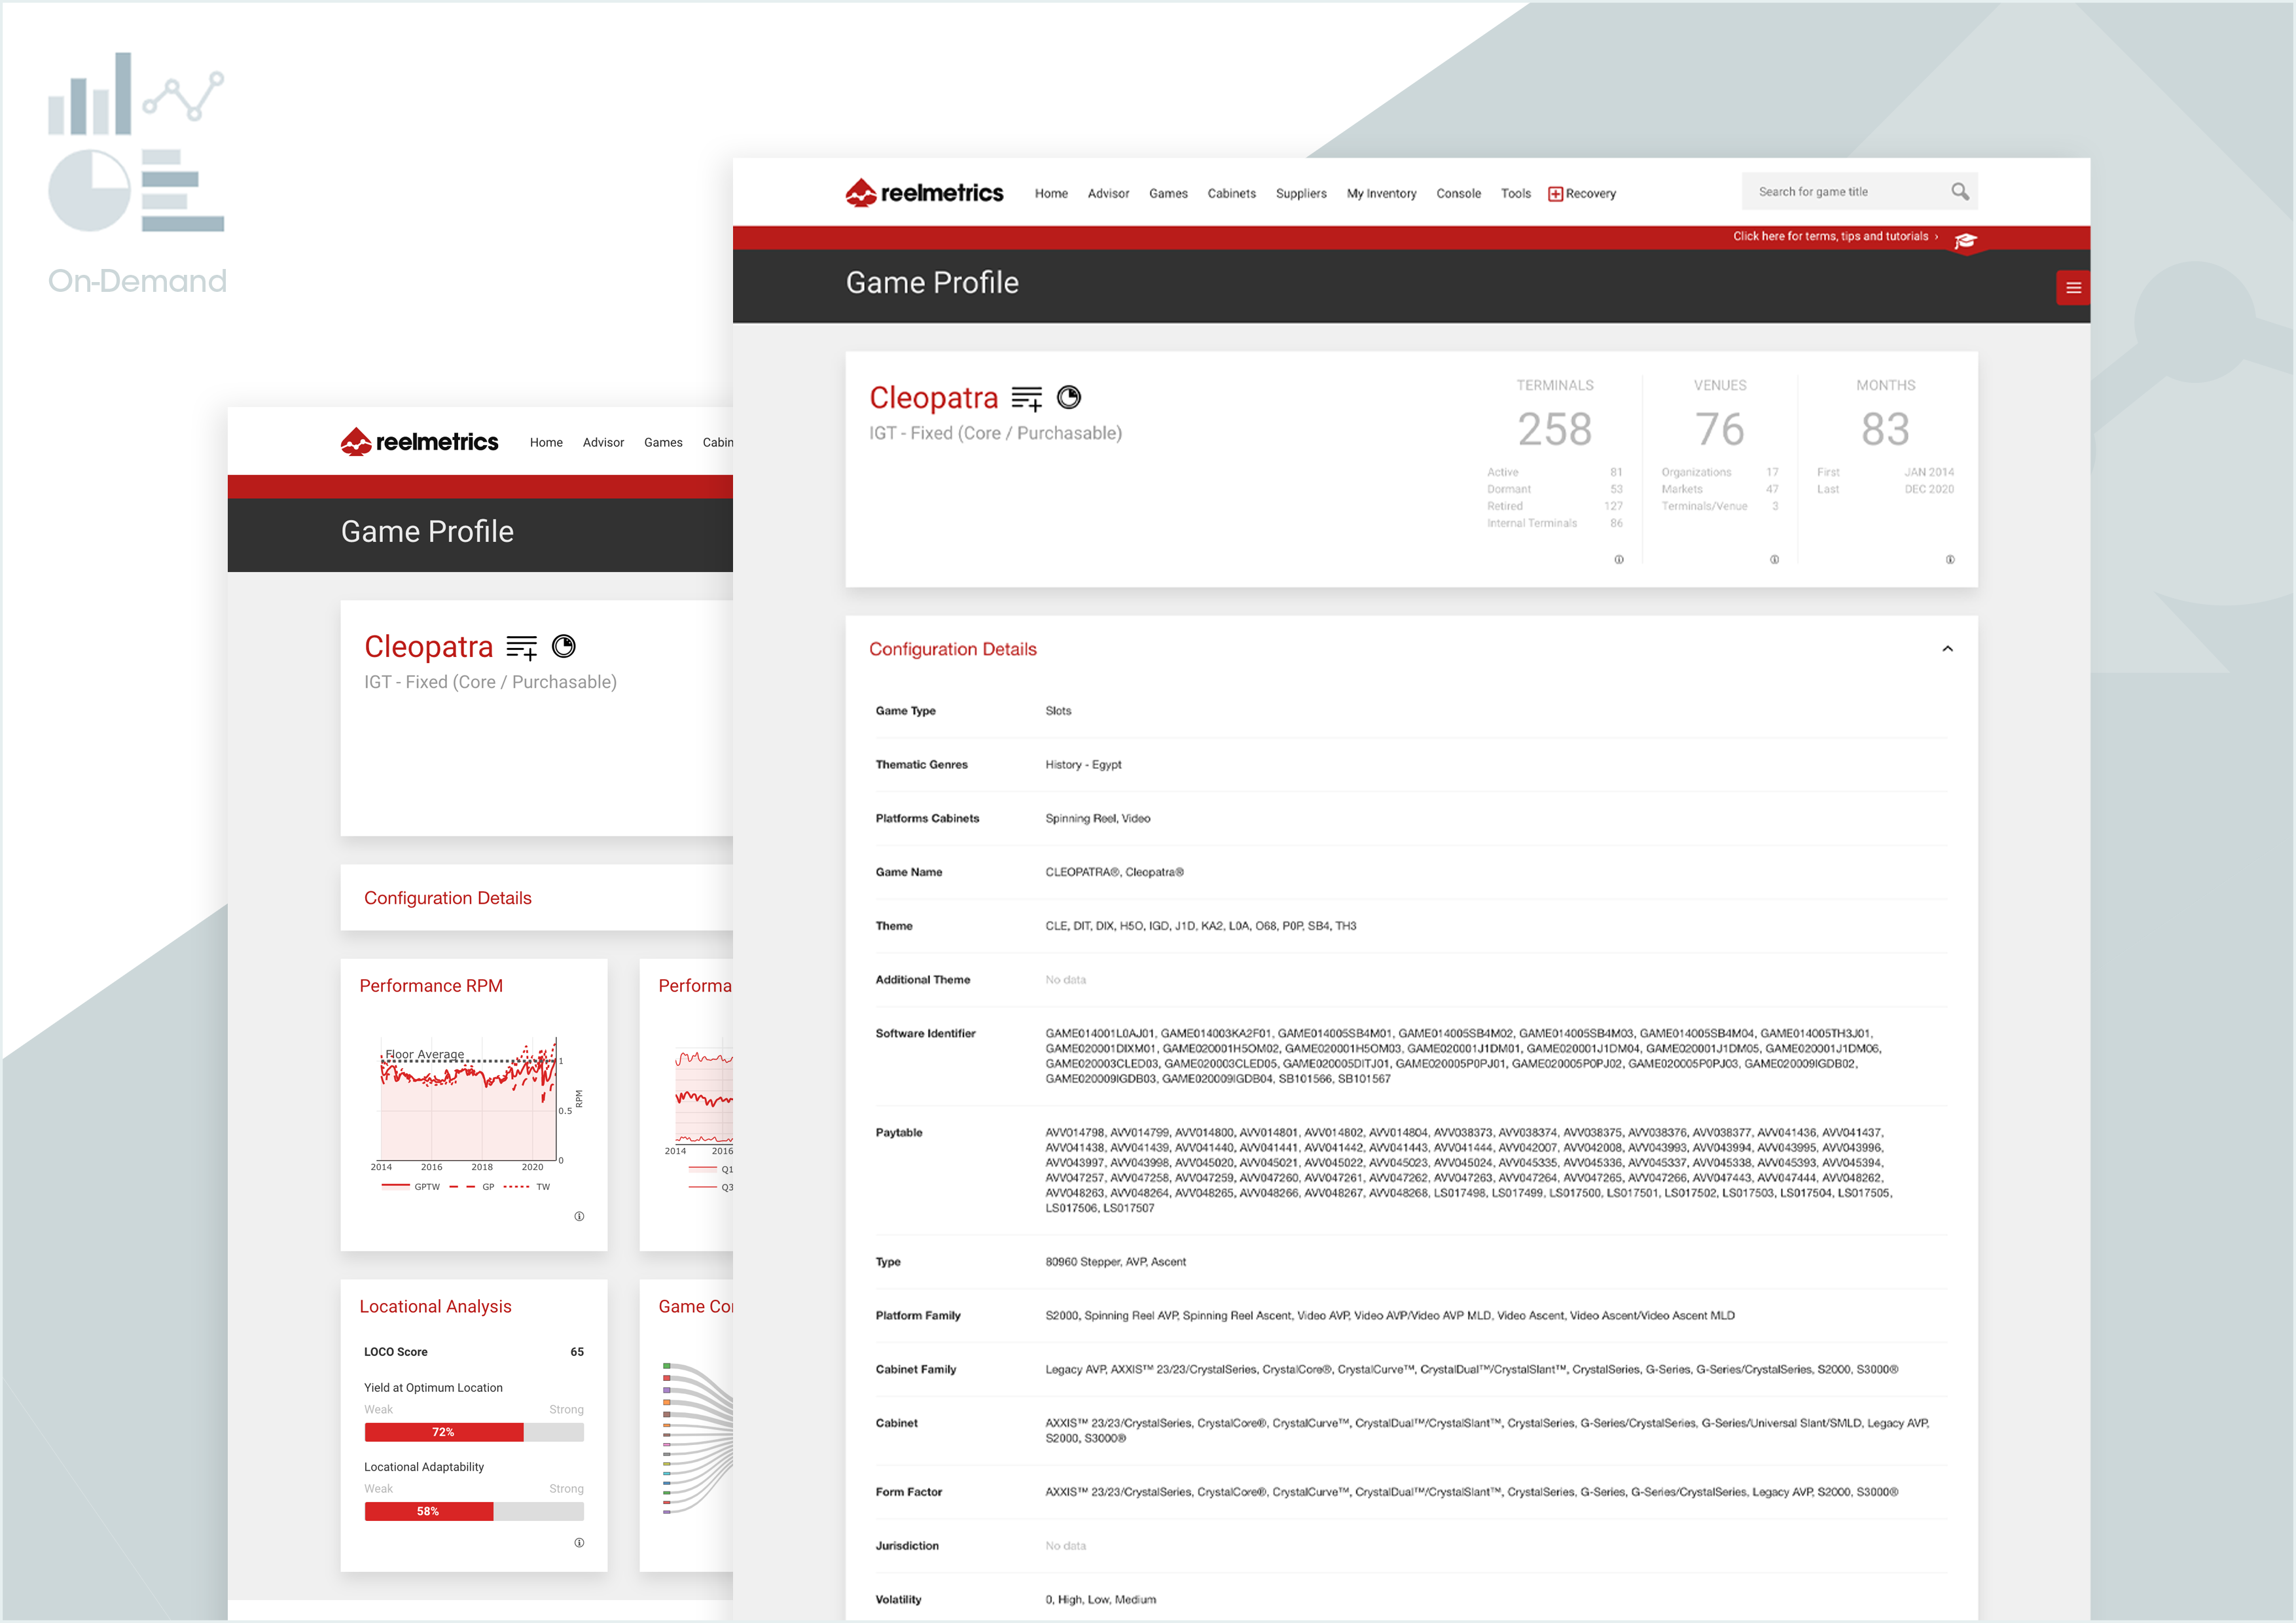Click the terms, tips and tutorials link
Screen dimensions: 2296x1623
(x=1835, y=237)
